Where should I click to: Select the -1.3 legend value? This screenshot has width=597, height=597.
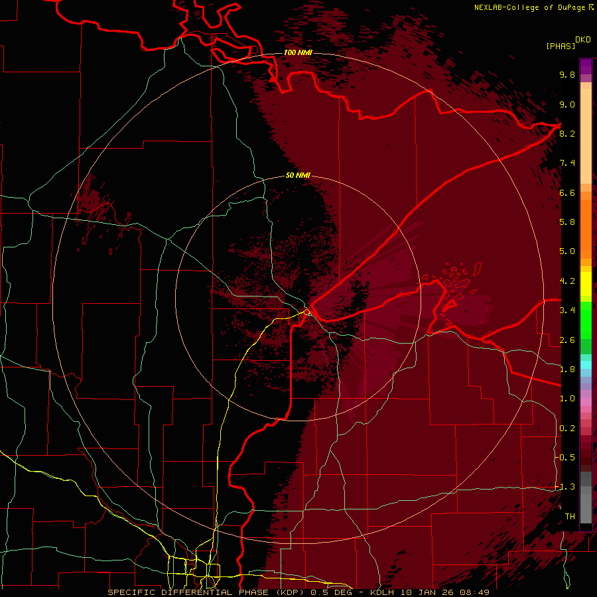click(x=564, y=487)
